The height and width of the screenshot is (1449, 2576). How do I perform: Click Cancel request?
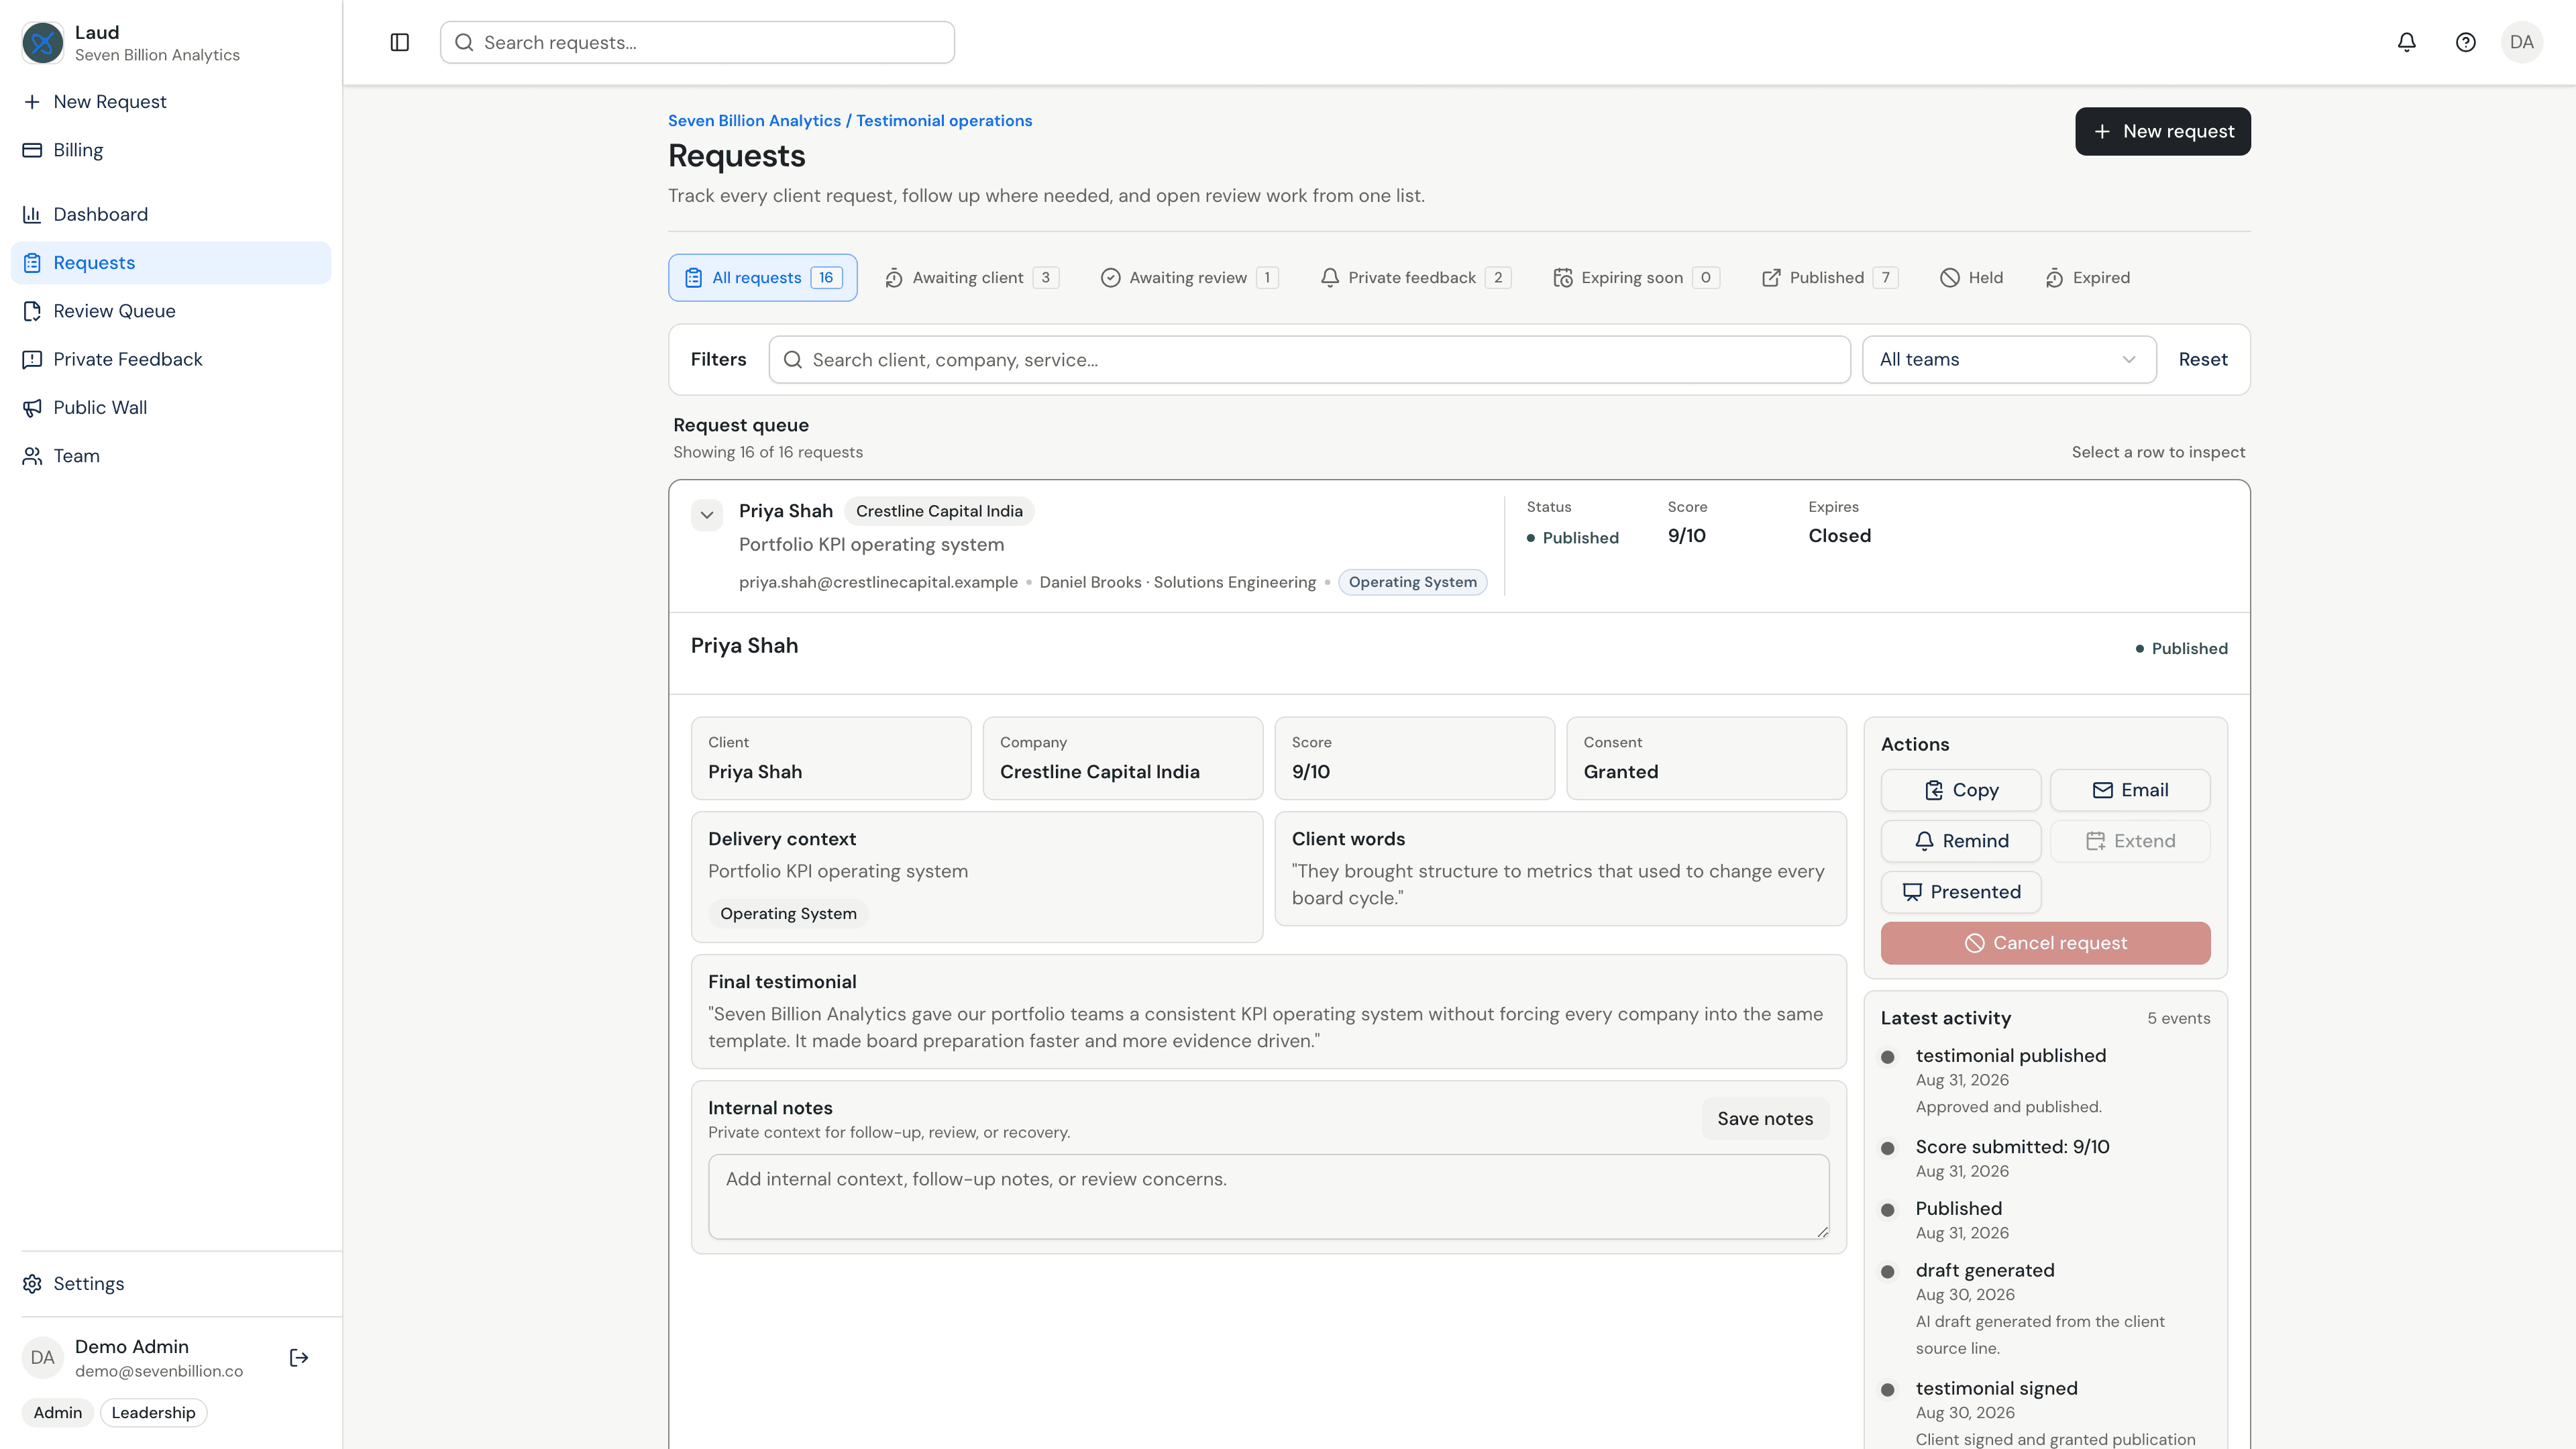[2045, 943]
